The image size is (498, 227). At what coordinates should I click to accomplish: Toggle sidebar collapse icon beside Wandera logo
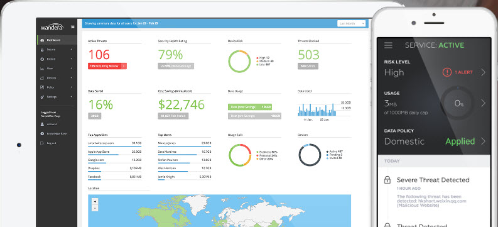point(72,27)
